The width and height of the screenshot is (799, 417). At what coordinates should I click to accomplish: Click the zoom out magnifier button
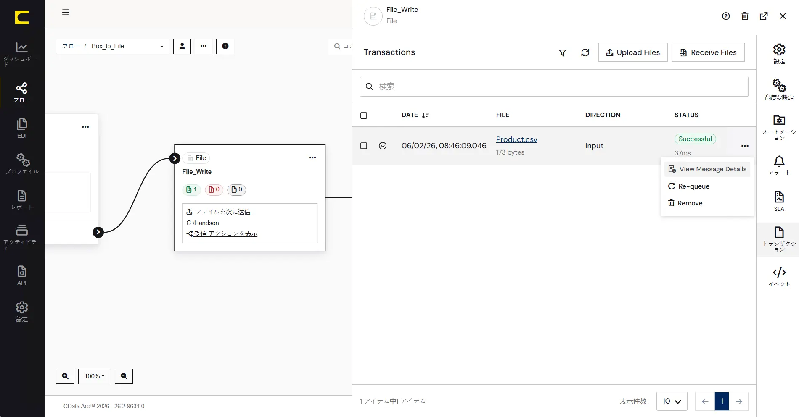[x=124, y=376]
